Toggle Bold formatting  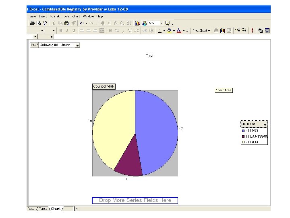point(60,31)
